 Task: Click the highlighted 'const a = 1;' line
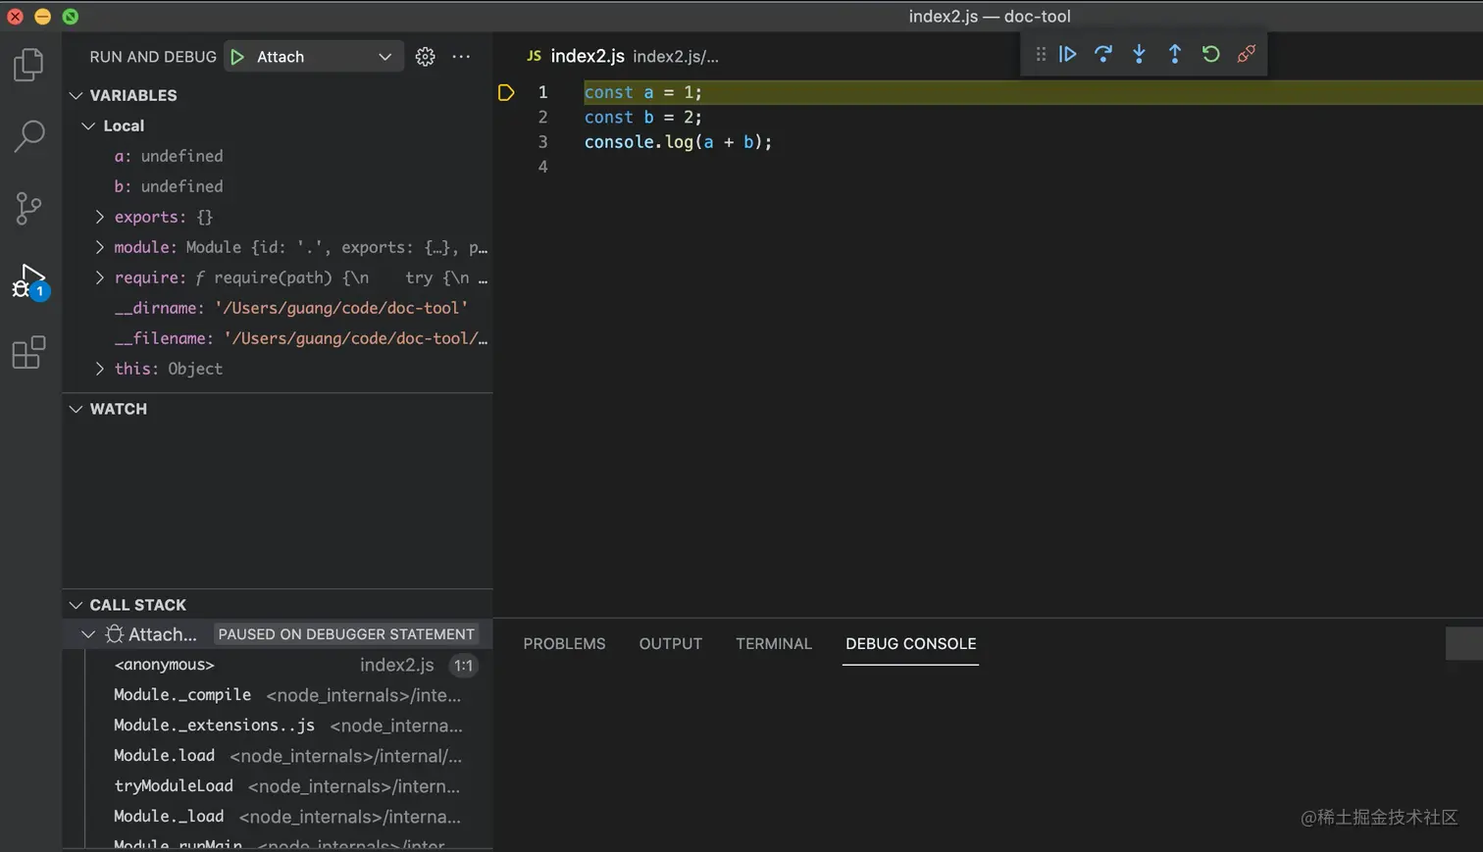[x=643, y=92]
